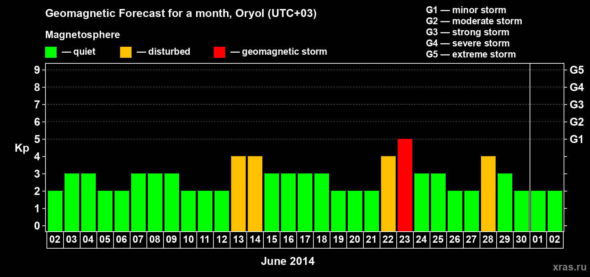
Task: Click the 'G4 — severe storm' legend line
Action: pos(468,43)
